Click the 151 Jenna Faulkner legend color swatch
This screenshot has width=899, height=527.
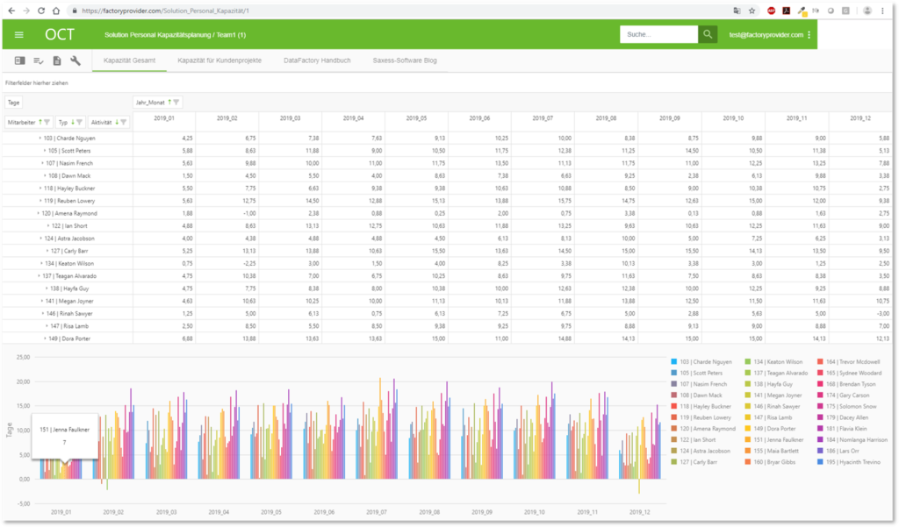coord(747,438)
